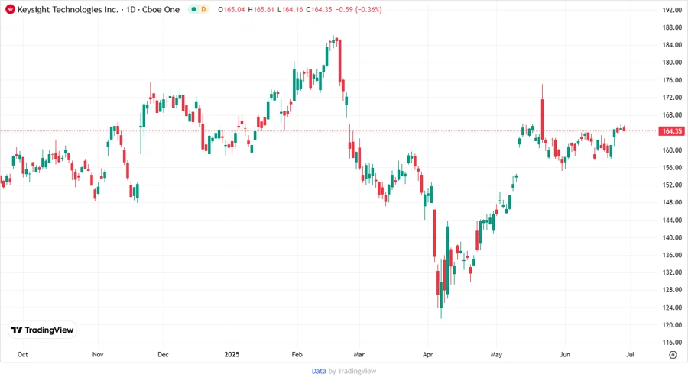Click the 116.00 price axis label
The image size is (688, 380).
(x=672, y=343)
